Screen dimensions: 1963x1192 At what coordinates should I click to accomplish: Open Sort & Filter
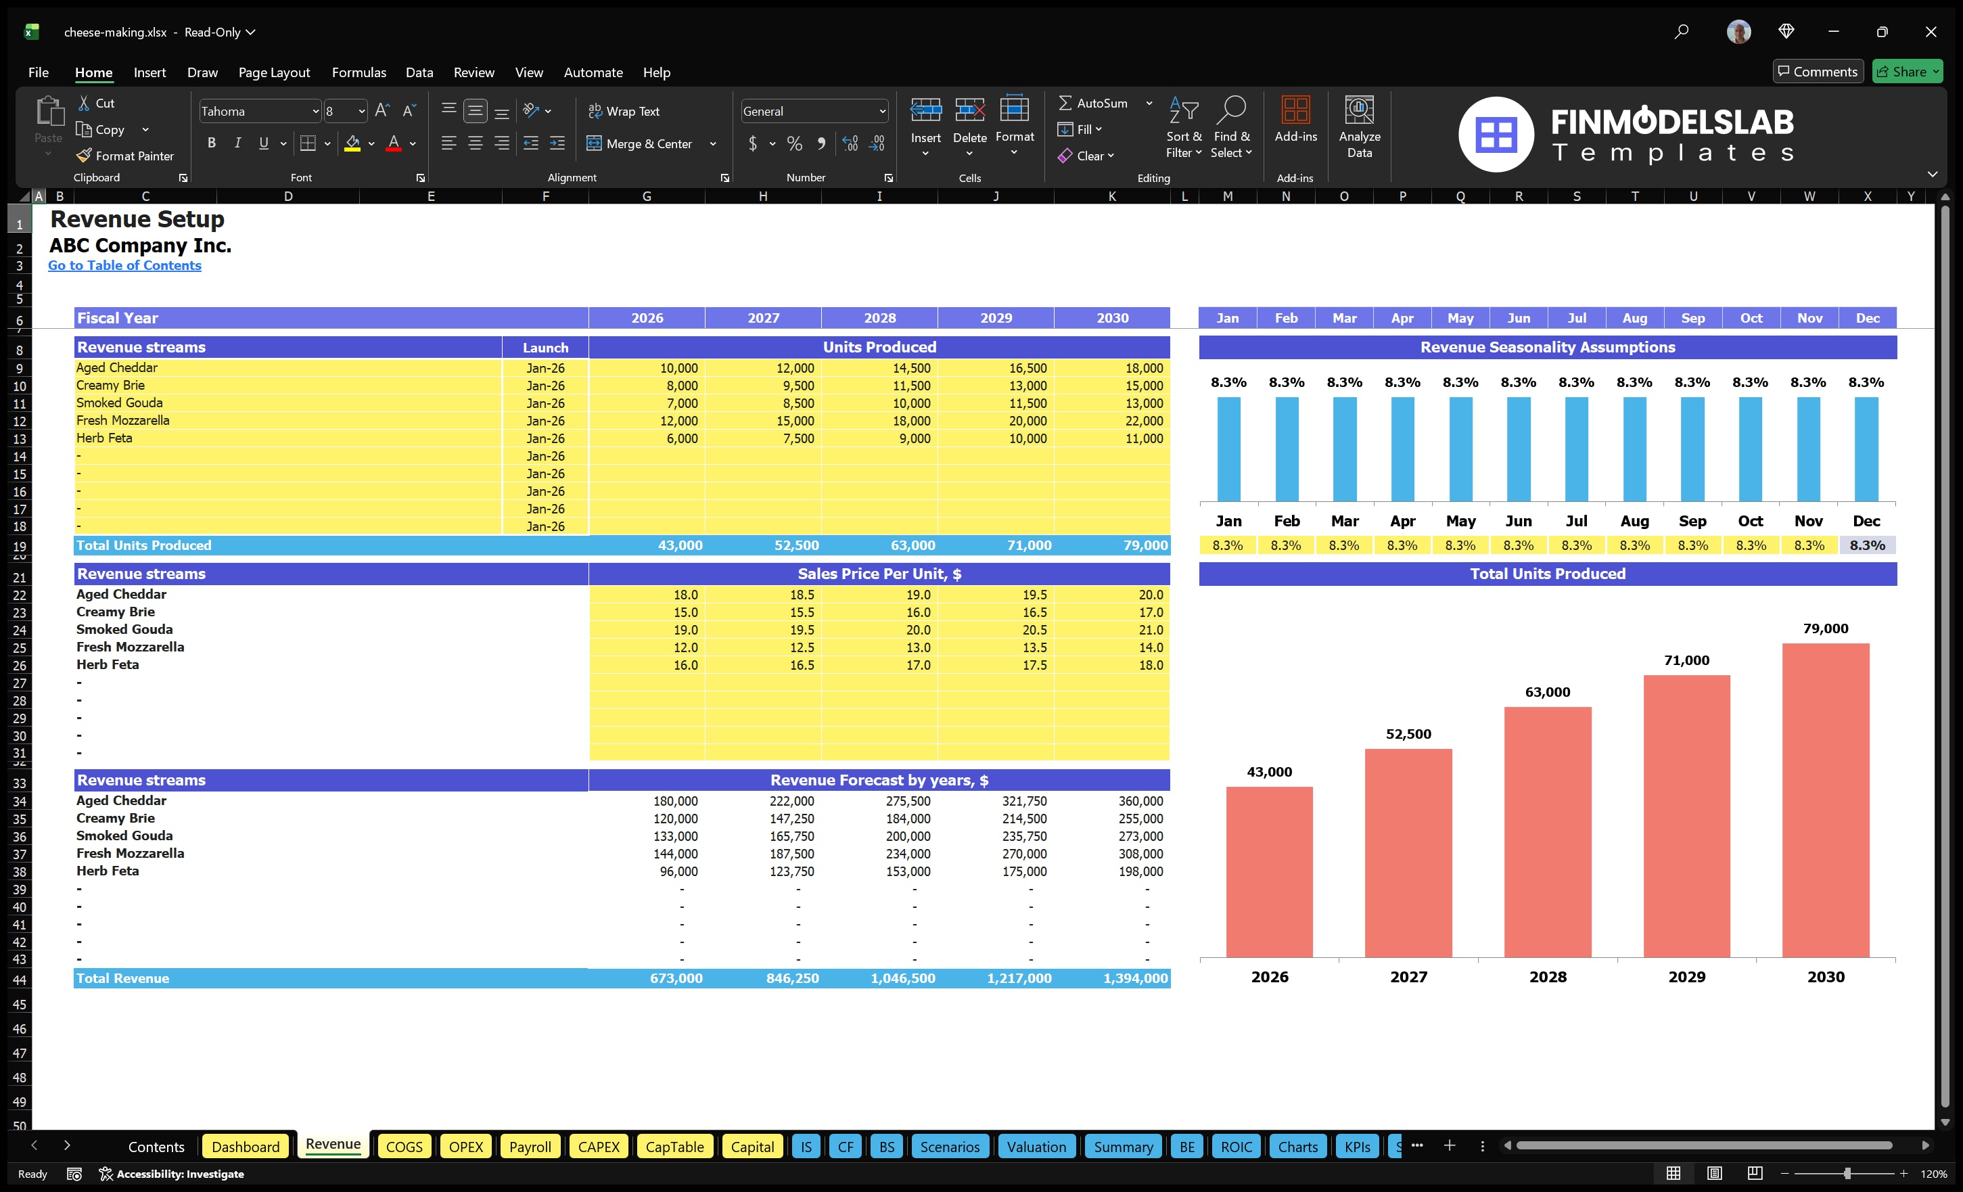click(1184, 127)
